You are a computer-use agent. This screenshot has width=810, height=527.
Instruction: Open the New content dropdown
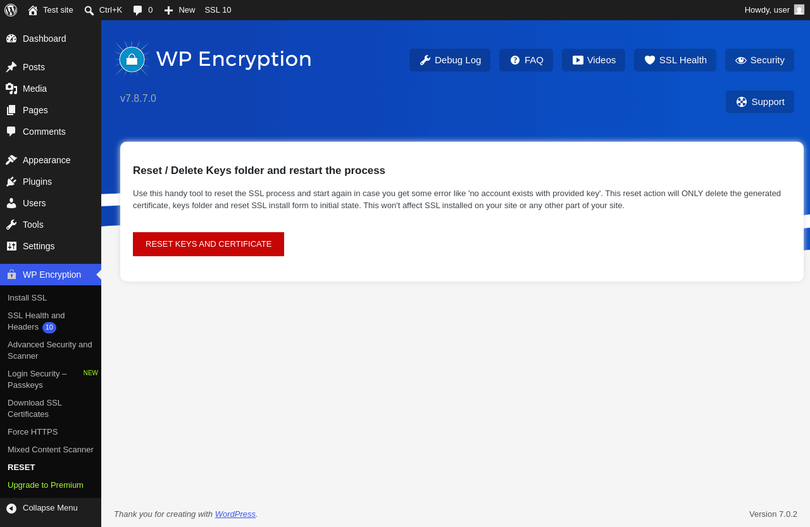(180, 10)
